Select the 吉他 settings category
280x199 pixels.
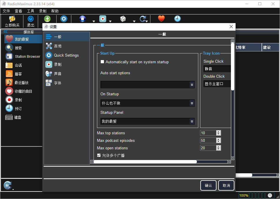67,46
